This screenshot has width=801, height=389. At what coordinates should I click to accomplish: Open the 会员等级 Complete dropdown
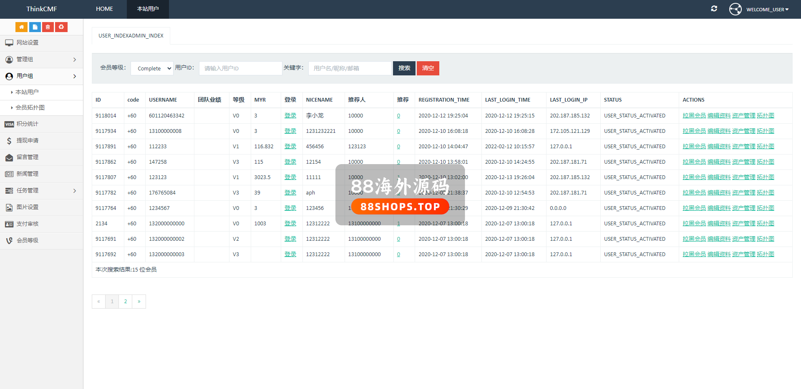click(x=152, y=68)
